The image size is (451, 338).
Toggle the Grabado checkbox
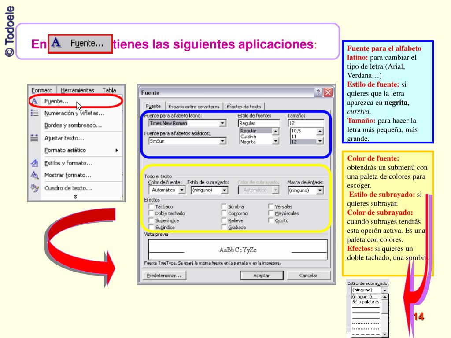pos(224,227)
